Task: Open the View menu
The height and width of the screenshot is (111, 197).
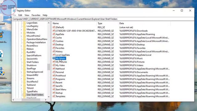Action: 27,15
